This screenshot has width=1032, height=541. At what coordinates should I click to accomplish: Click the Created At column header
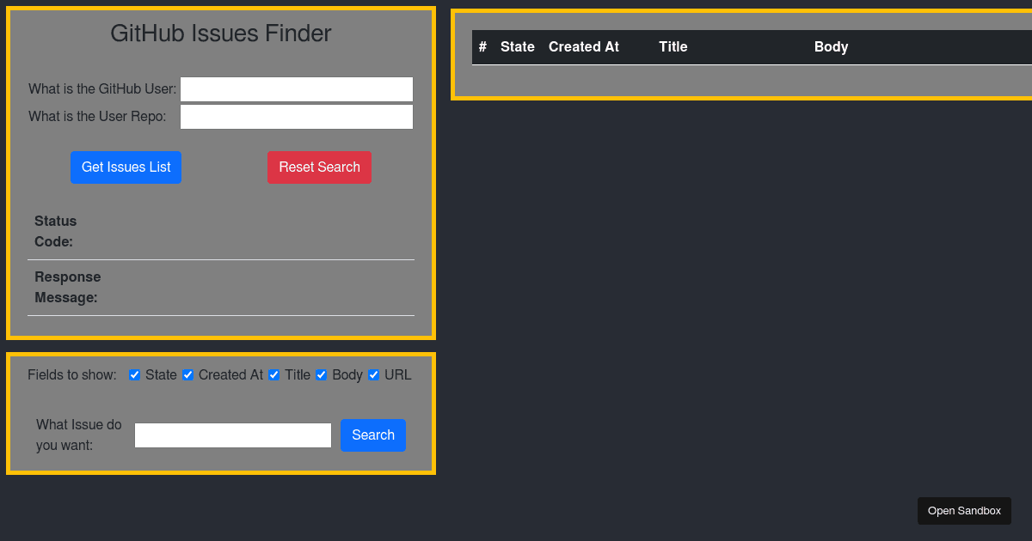tap(583, 47)
